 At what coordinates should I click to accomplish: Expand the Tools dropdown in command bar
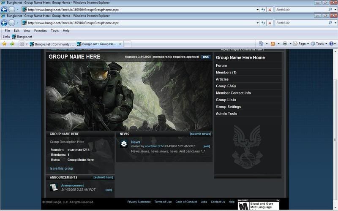(x=320, y=43)
